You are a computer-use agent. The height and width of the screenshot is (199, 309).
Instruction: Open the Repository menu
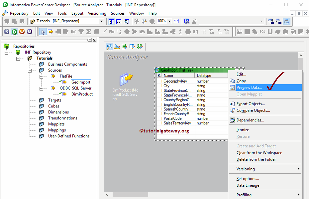[x=19, y=13]
